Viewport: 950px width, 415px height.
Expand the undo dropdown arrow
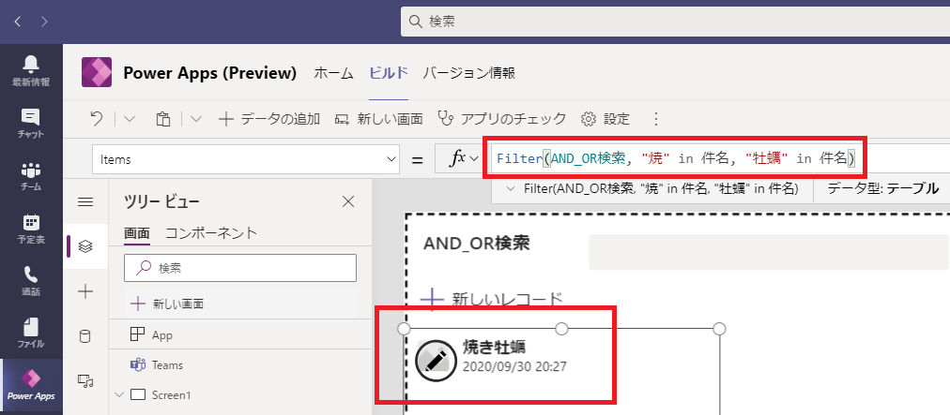pyautogui.click(x=129, y=119)
